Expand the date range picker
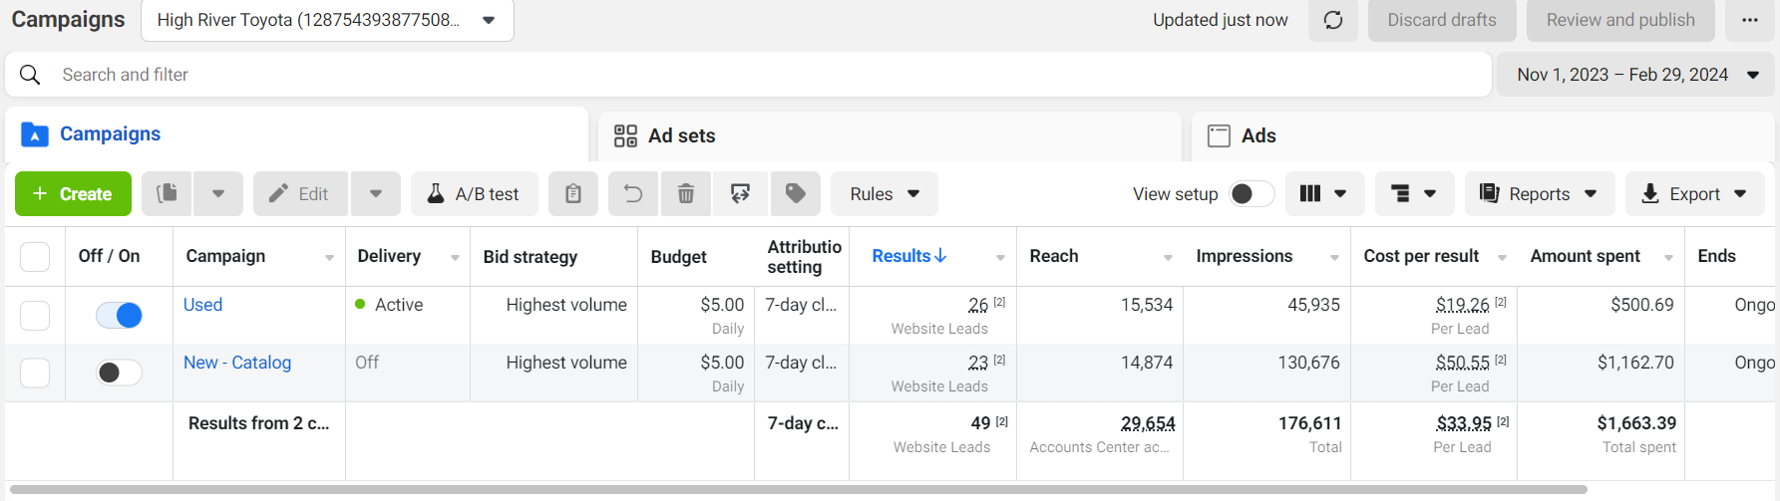The height and width of the screenshot is (501, 1780). coord(1636,75)
